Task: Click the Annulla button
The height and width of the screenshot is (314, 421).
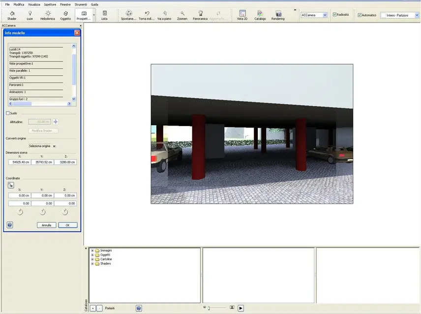Action: tap(46, 225)
